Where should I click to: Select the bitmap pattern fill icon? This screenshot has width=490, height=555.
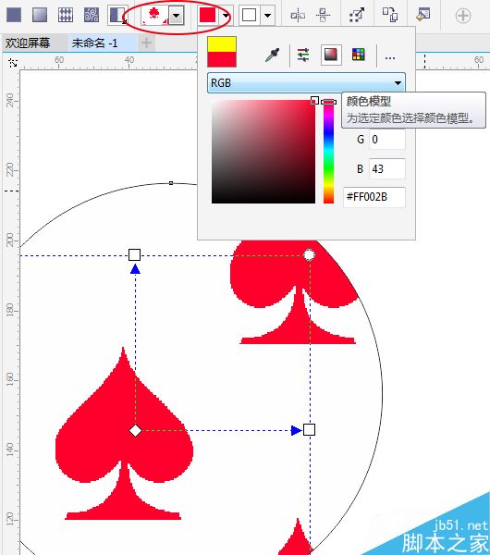(92, 15)
